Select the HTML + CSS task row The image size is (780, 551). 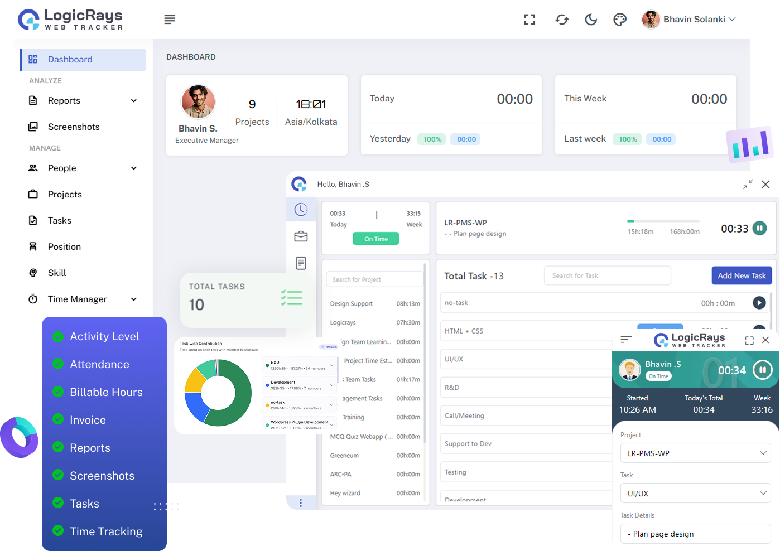pyautogui.click(x=526, y=331)
